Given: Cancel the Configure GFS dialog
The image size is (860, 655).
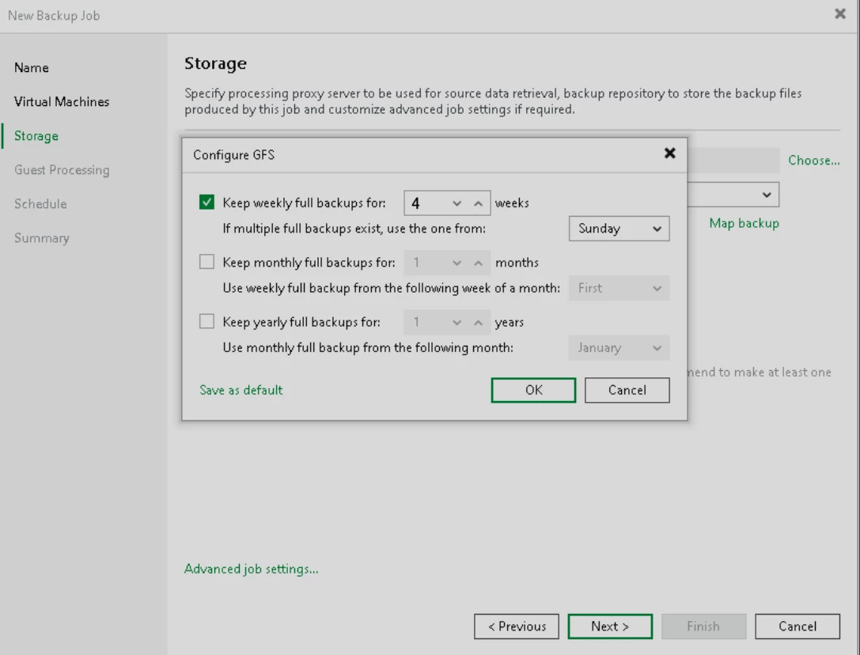Looking at the screenshot, I should pos(627,390).
